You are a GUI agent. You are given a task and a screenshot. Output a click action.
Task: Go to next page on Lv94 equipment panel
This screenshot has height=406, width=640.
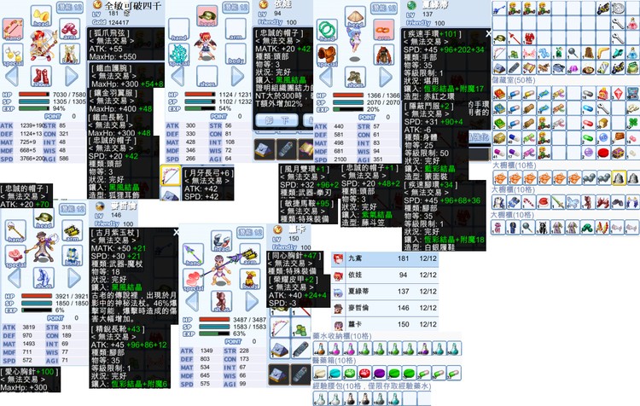tap(237, 77)
